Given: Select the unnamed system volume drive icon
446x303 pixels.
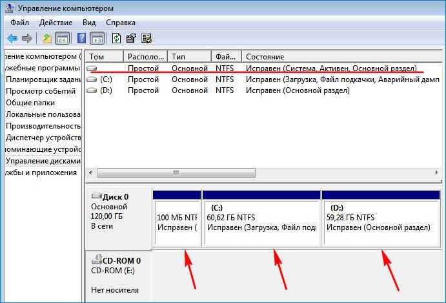Looking at the screenshot, I should (x=92, y=68).
